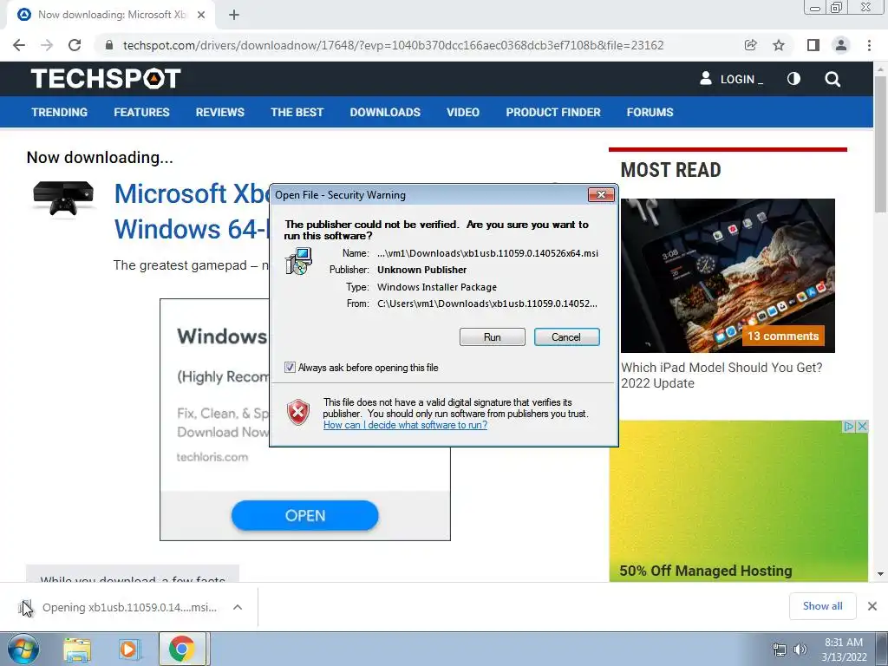Reload the TechSpot page
888x666 pixels.
[75, 45]
